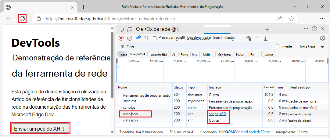This screenshot has height=137, width=330.
Task: Filter requests by CSS type
Action: point(165,54)
